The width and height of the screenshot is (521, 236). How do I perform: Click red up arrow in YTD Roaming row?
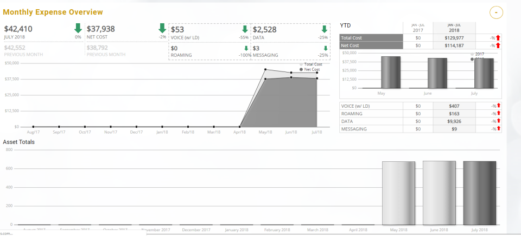[498, 114]
